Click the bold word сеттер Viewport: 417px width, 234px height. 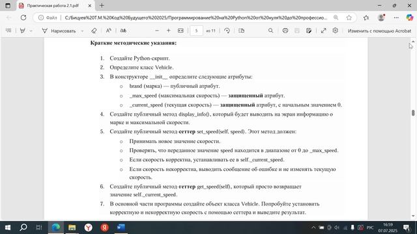pos(187,131)
